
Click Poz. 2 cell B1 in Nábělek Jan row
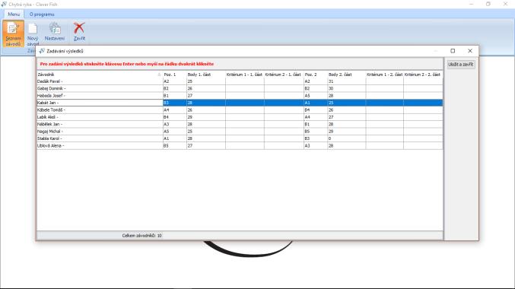(x=315, y=125)
